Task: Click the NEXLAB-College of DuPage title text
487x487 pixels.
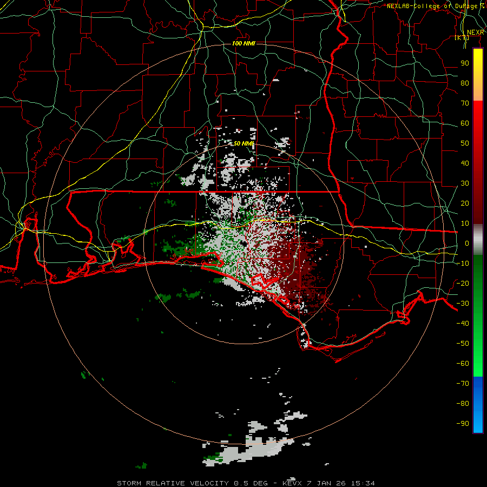Action: (436, 6)
